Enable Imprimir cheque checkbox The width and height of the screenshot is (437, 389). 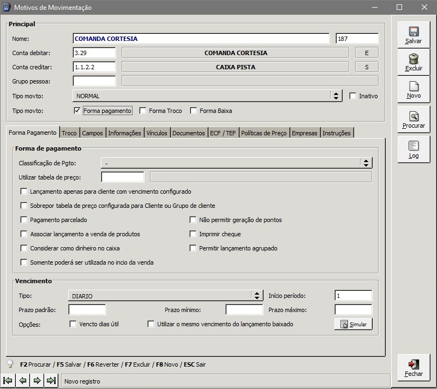193,234
